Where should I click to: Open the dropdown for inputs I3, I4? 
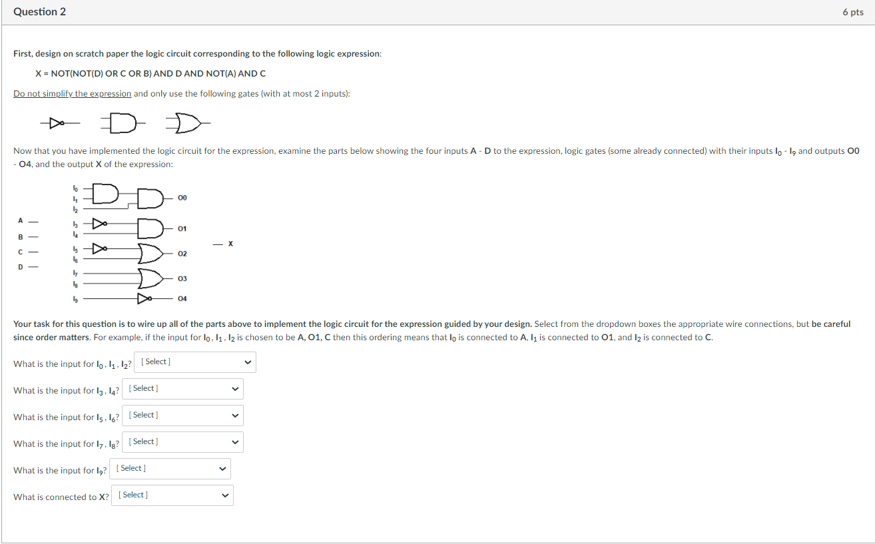point(182,388)
